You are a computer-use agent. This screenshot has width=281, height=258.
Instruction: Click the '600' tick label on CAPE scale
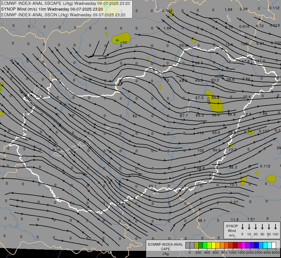pos(216,253)
